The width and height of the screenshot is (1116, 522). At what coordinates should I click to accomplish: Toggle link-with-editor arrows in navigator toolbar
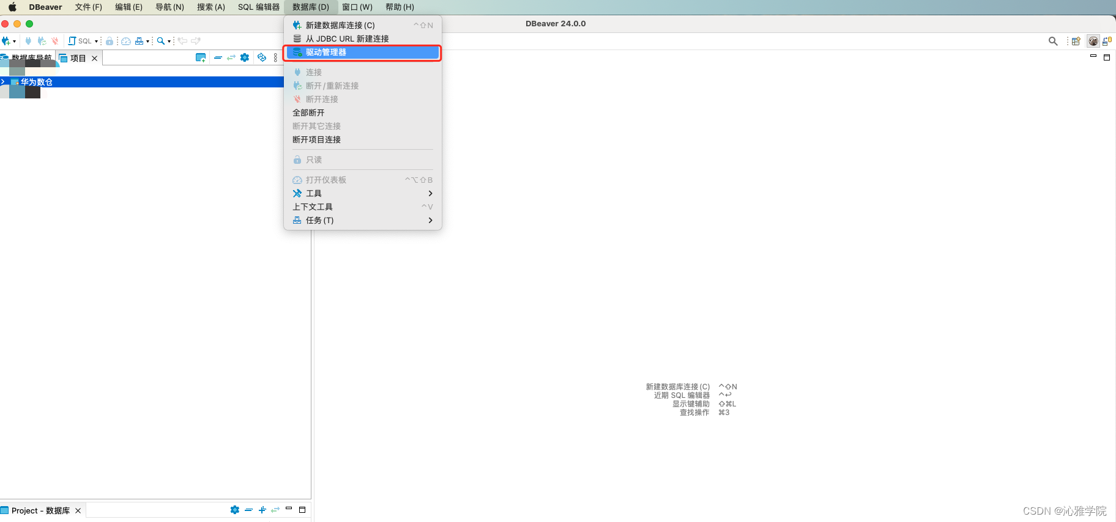click(x=231, y=57)
